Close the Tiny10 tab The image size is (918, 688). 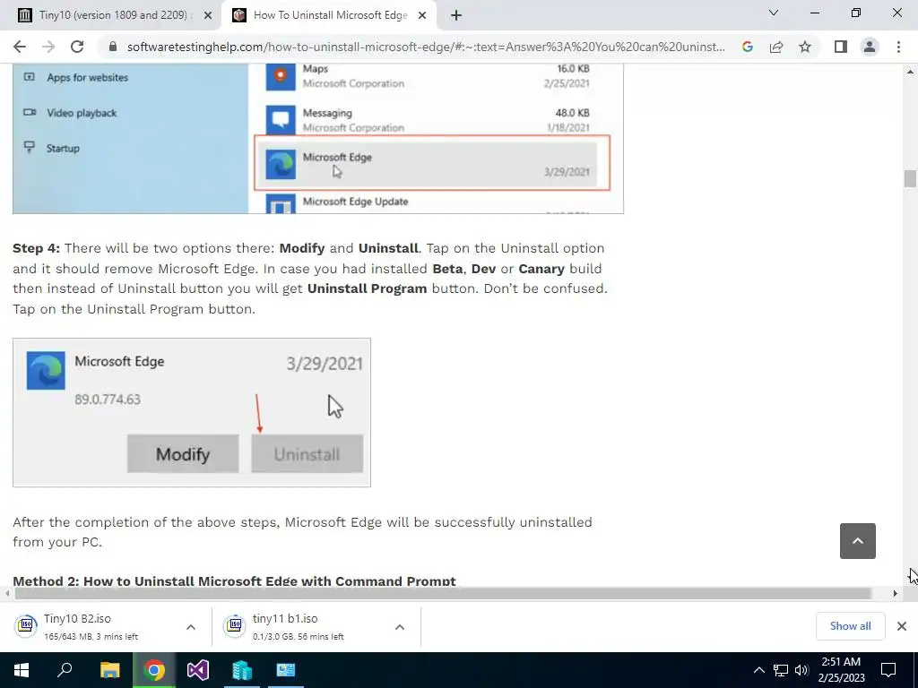tap(208, 16)
